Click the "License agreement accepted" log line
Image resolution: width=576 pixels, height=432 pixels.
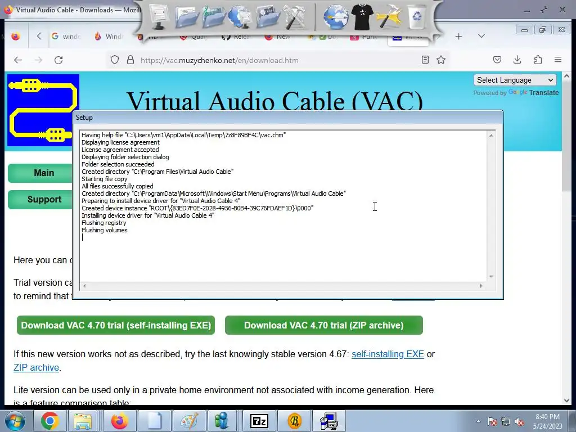coord(120,150)
